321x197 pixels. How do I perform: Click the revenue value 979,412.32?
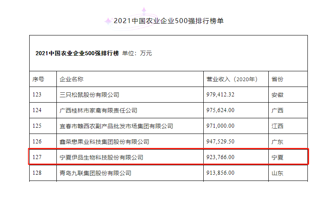click(220, 95)
